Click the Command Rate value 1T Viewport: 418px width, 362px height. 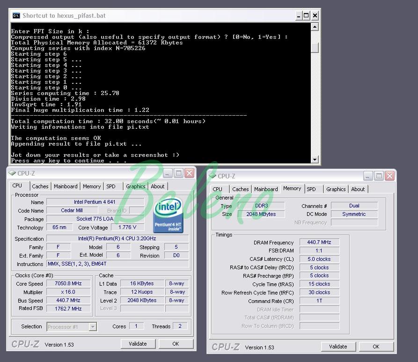click(x=319, y=301)
